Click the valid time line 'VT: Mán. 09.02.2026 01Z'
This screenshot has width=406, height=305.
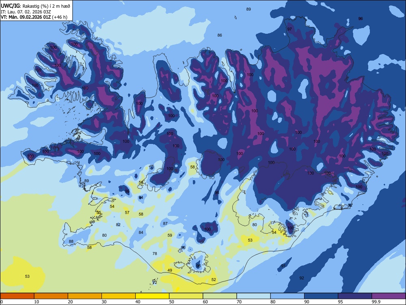pyautogui.click(x=26, y=17)
